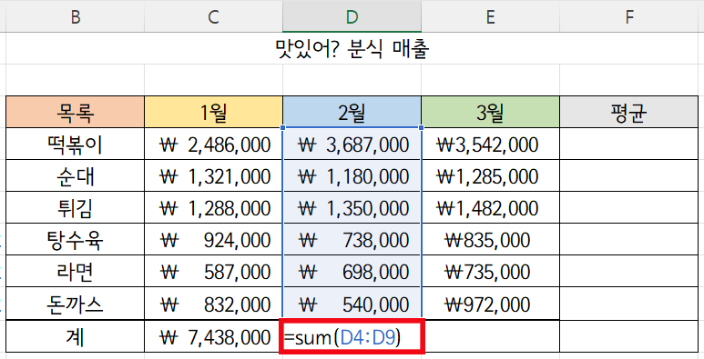Screen dimensions: 704x359
Task: Select column E header
Action: click(490, 16)
